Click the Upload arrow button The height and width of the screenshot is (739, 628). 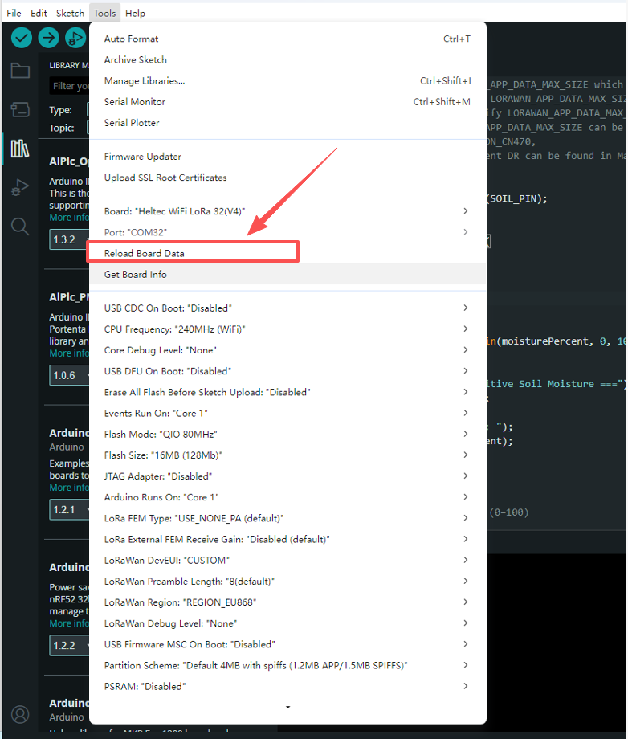tap(48, 38)
